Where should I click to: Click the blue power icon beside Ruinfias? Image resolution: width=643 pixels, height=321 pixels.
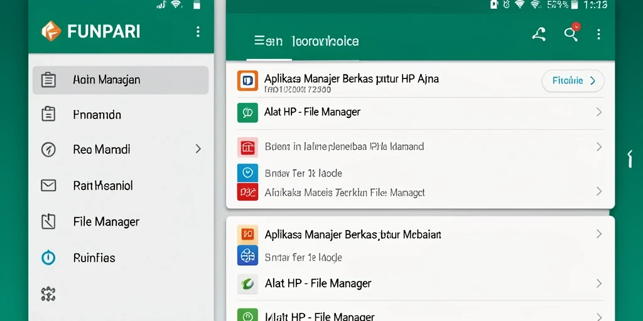48,258
